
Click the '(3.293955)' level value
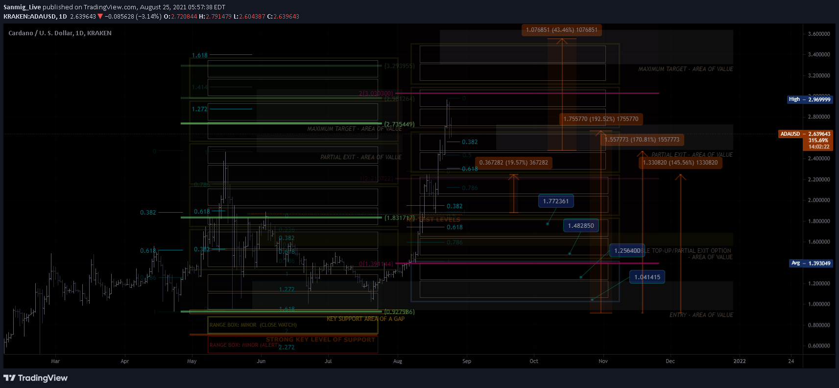pos(400,66)
